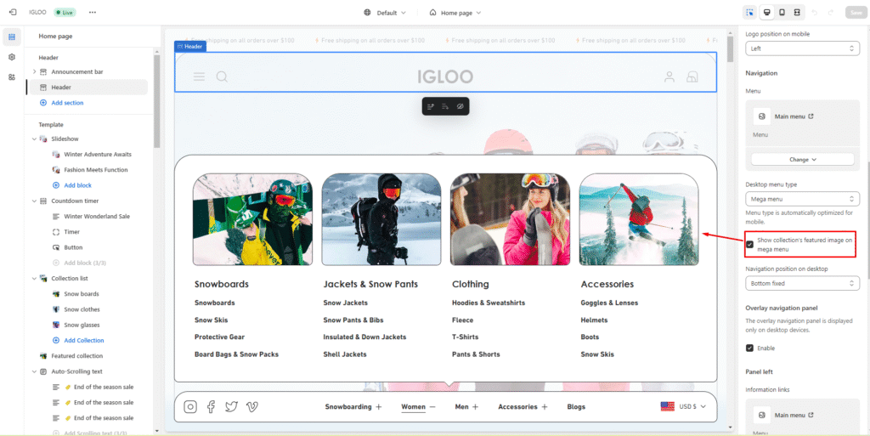Click the search icon in store header
The height and width of the screenshot is (436, 870).
pyautogui.click(x=222, y=77)
